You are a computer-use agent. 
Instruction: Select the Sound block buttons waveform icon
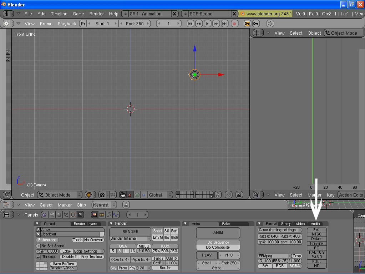pyautogui.click(x=116, y=215)
